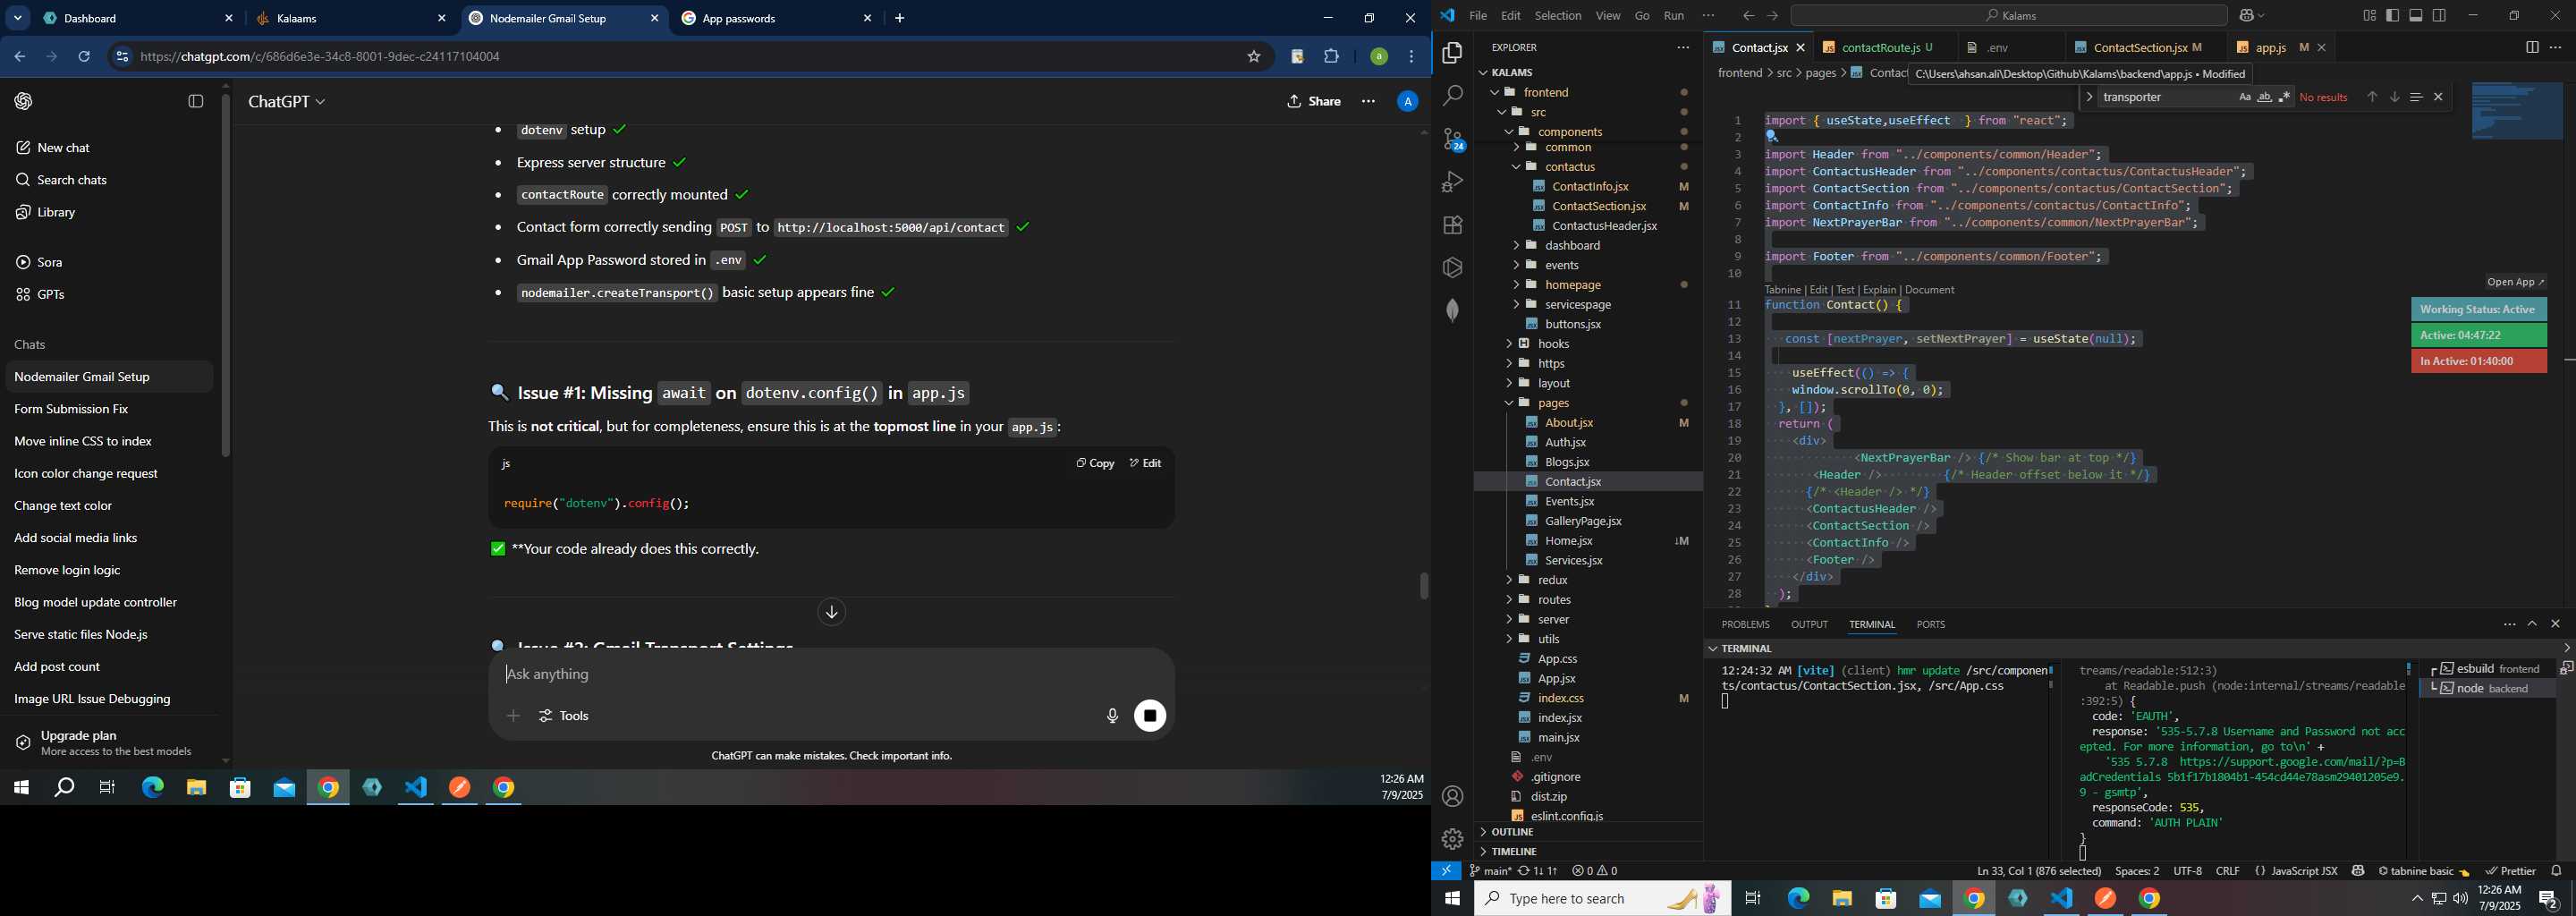Select node backend terminal instance
Screen dimensions: 2576x916
(2487, 689)
